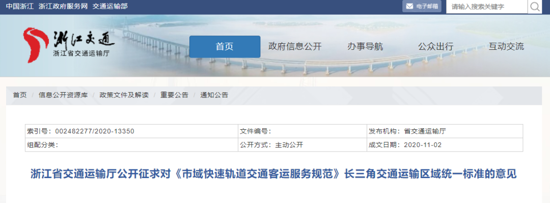550x203 pixels.
Task: Open the 政府信息公开 navigation menu
Action: coord(295,47)
